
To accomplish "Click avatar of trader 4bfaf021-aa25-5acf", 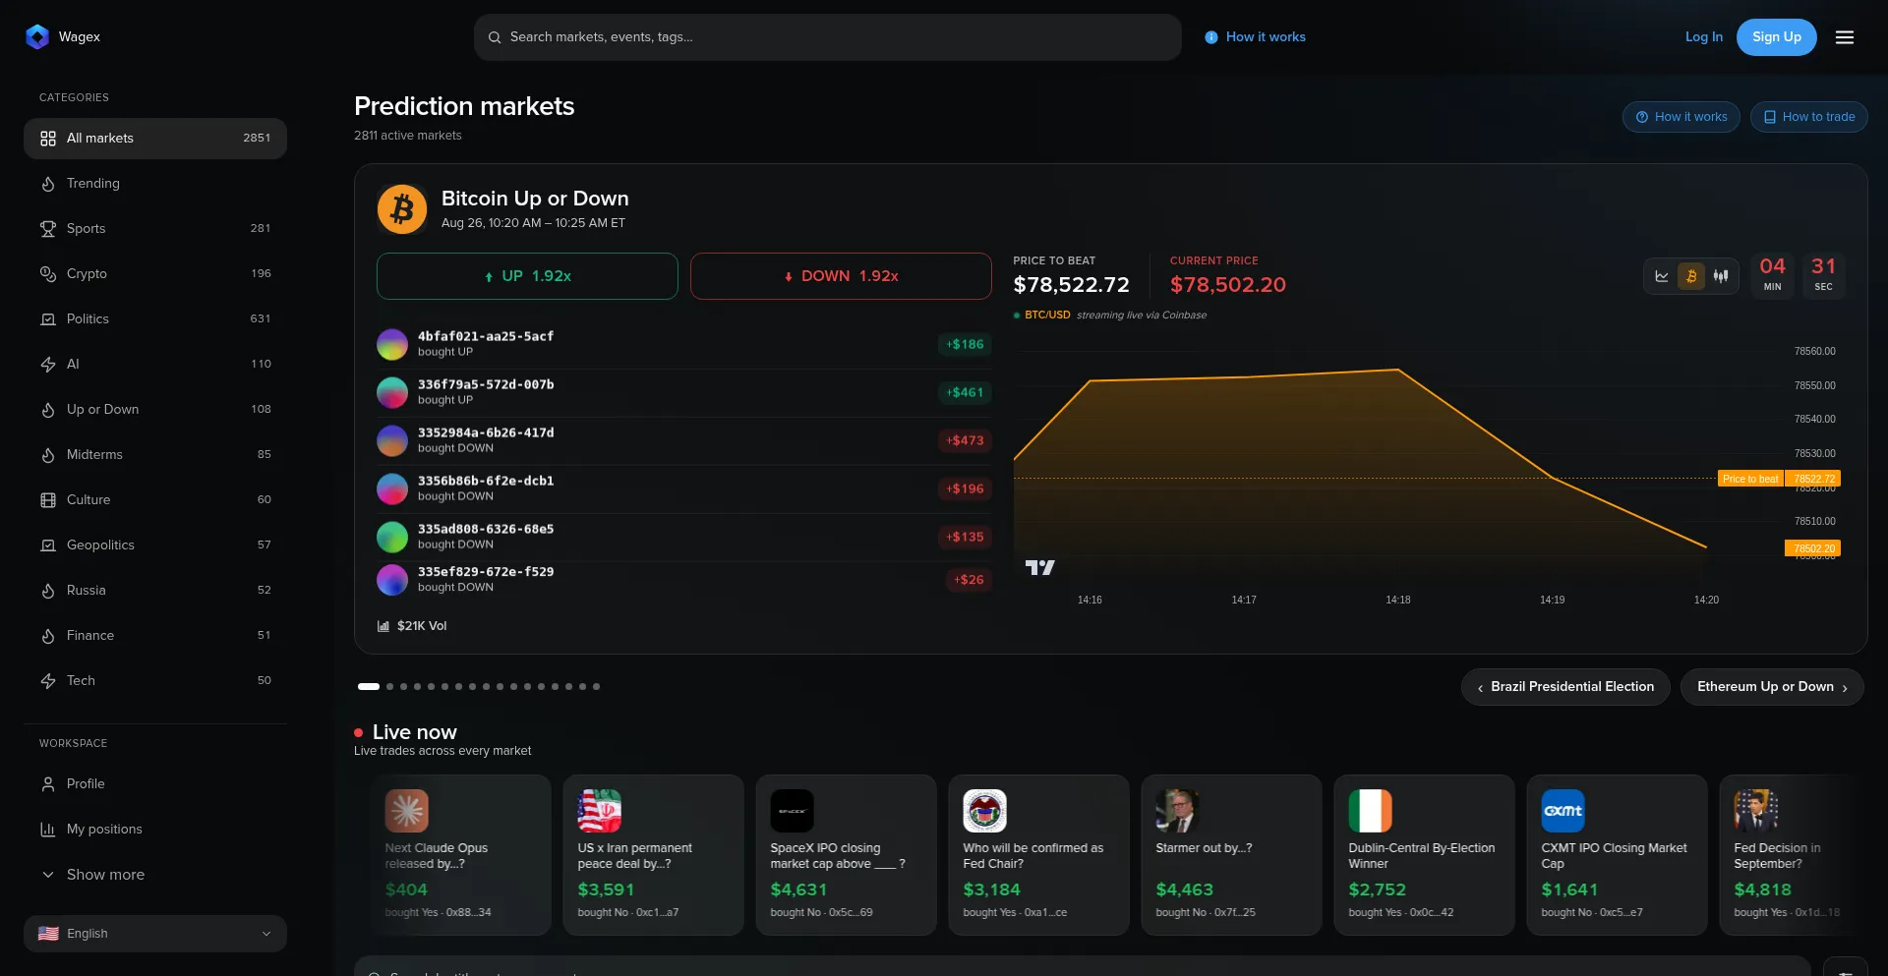I will (x=392, y=344).
